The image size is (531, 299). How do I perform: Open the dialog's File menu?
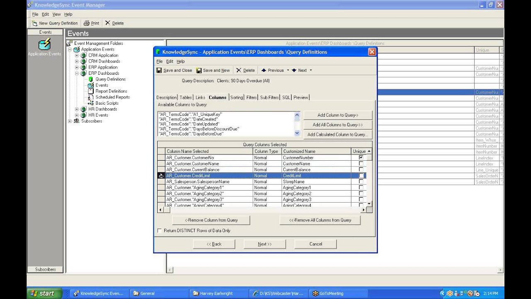click(159, 61)
